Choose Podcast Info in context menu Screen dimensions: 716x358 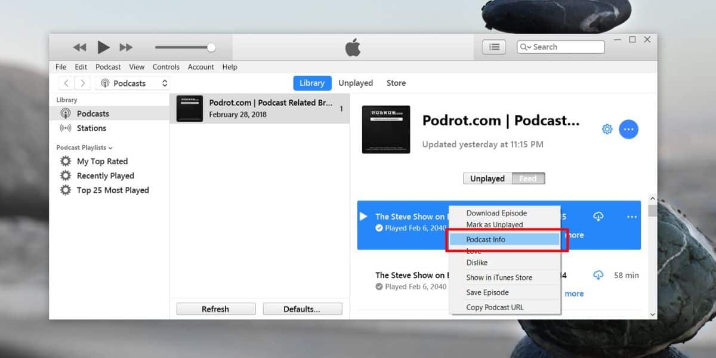point(504,239)
